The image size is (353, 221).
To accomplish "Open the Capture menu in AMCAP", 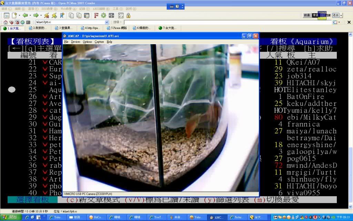I will coord(99,42).
